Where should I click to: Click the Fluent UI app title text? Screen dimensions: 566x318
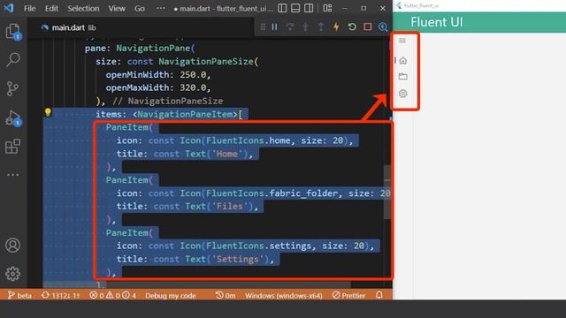436,22
